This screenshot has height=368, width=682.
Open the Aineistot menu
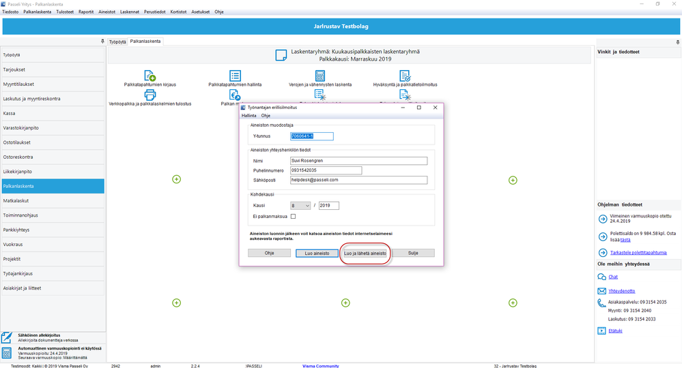pos(107,12)
